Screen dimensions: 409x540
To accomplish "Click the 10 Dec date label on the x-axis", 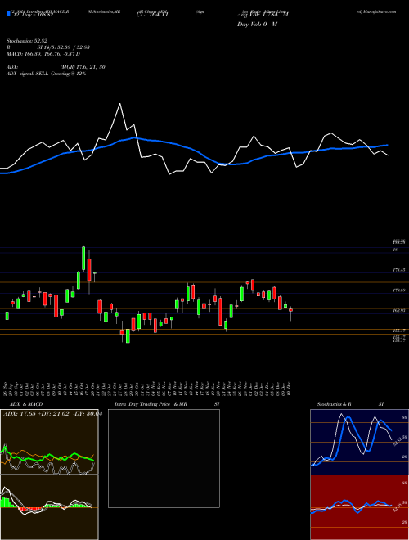I will coord(290,389).
